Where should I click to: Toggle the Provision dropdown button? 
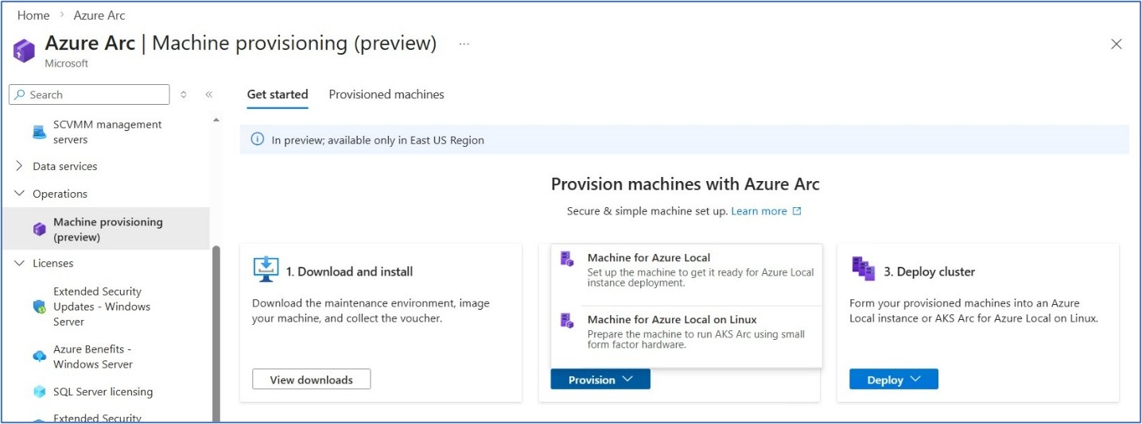coord(600,380)
